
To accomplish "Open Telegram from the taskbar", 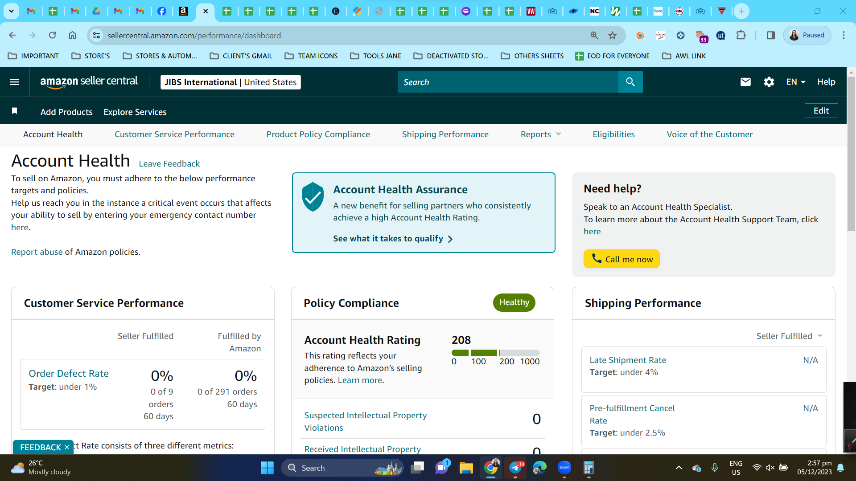I will [515, 468].
